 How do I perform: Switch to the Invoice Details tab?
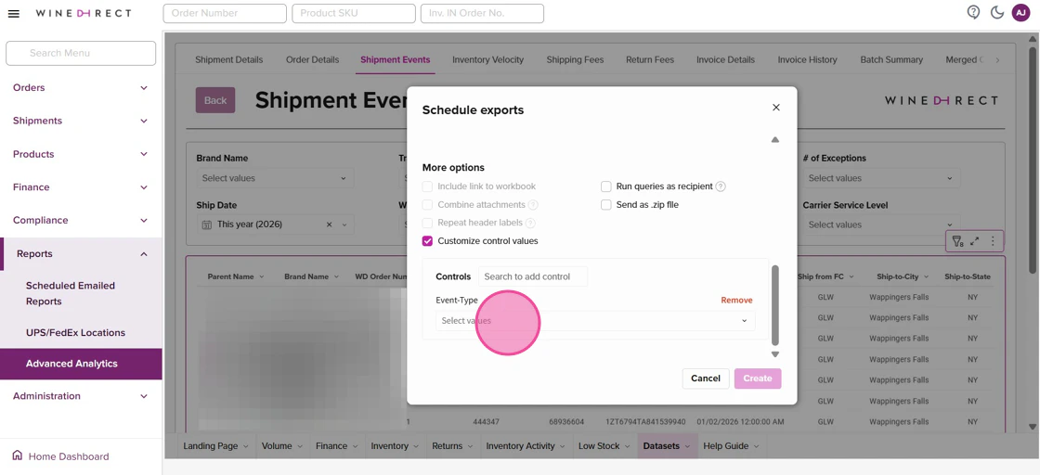coord(725,59)
